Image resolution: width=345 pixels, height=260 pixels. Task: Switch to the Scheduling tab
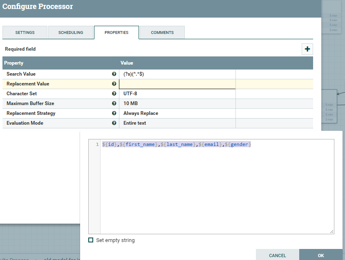[71, 32]
